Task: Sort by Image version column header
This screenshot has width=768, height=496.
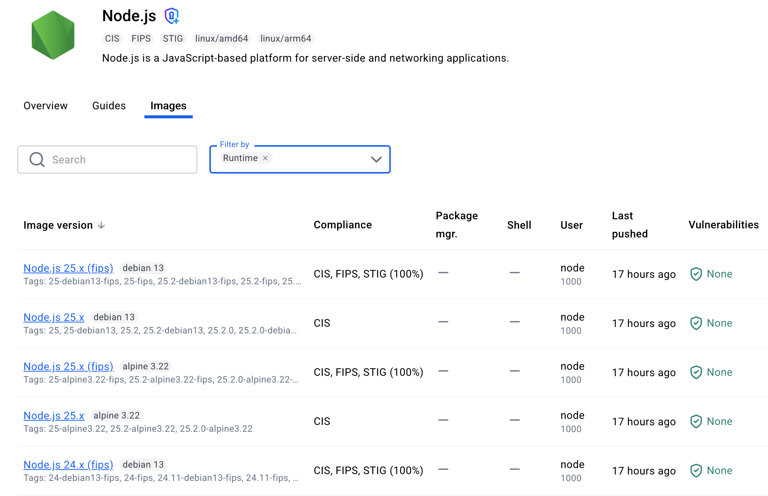Action: click(x=58, y=225)
